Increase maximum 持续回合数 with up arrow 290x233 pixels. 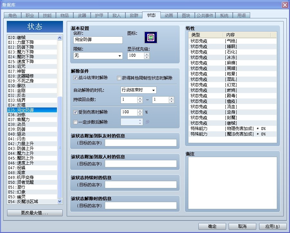click(x=171, y=98)
